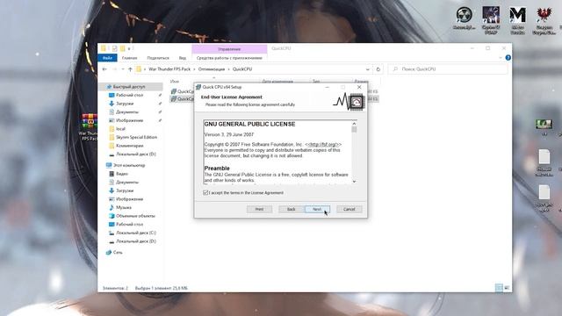Open Загрузки under Quick access
562x316 pixels.
125,104
